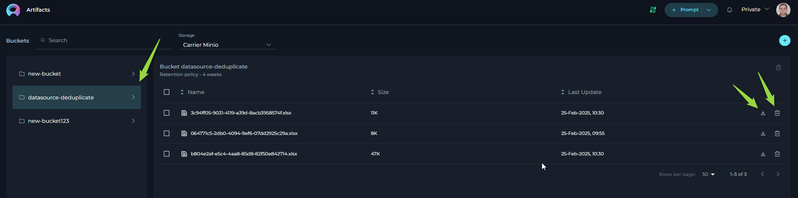Download the 064771c5 xlsx file
Screen dimensions: 798x198
[763, 134]
